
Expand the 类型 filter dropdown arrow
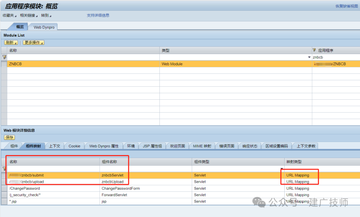[309, 57]
